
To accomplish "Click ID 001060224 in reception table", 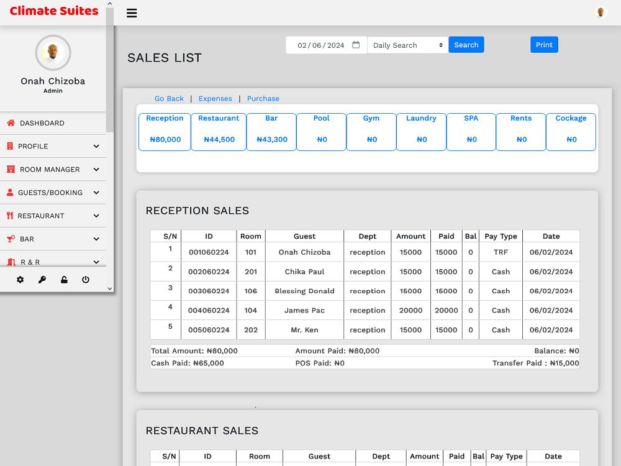I will 209,252.
